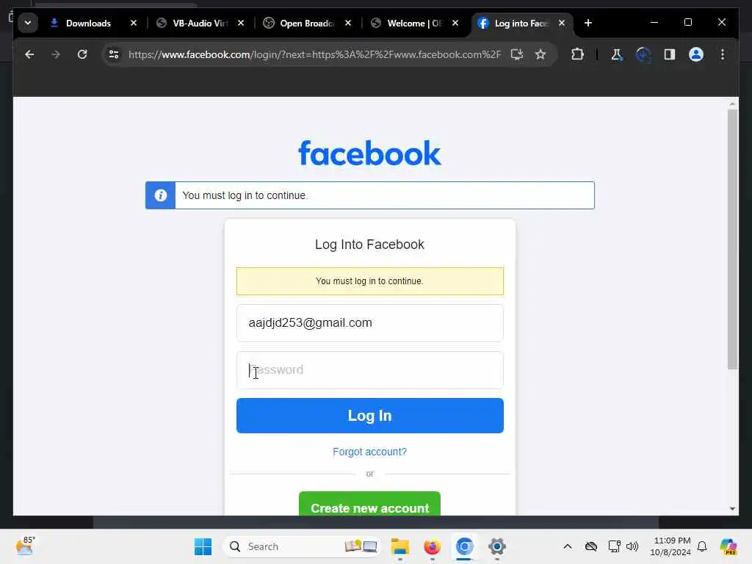752x564 pixels.
Task: Open the Windows Start menu
Action: click(x=203, y=546)
